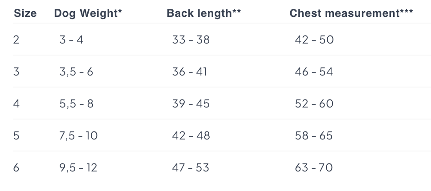Click dog weight value 7,5 - 10
The image size is (431, 191).
78,135
